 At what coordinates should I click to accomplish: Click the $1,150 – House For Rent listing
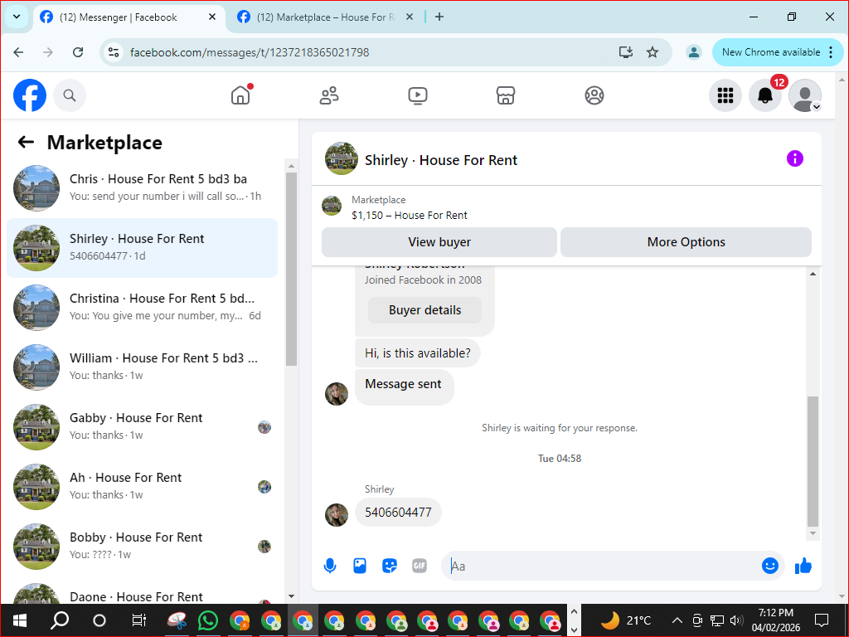coord(410,215)
